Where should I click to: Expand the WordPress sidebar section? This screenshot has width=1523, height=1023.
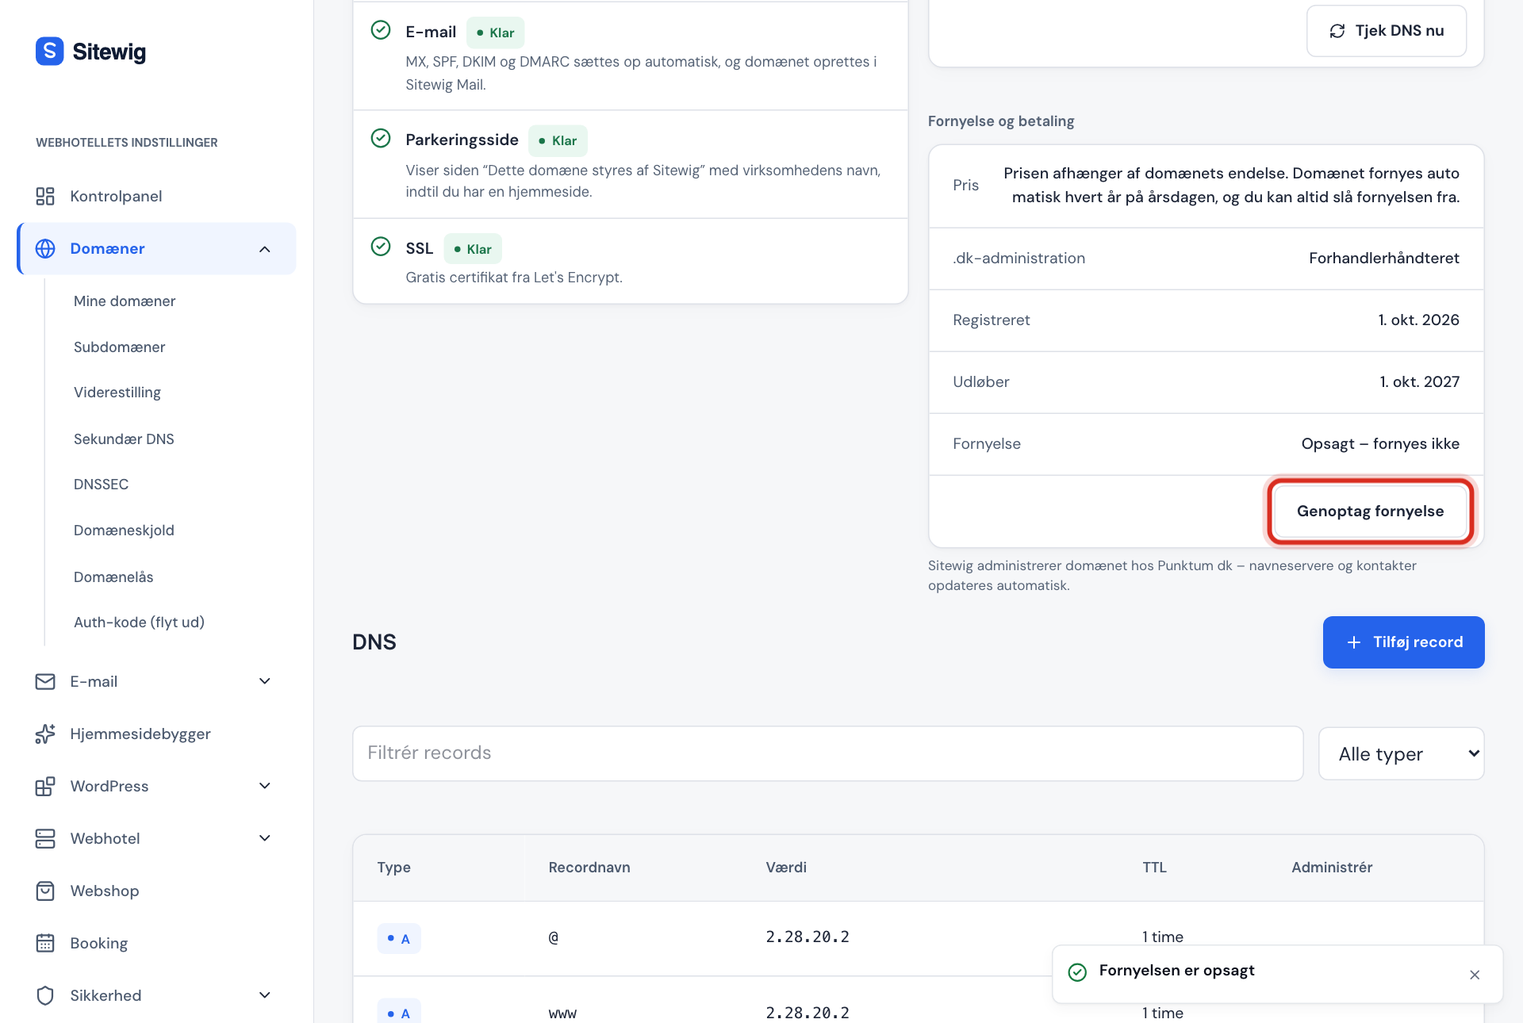click(265, 786)
